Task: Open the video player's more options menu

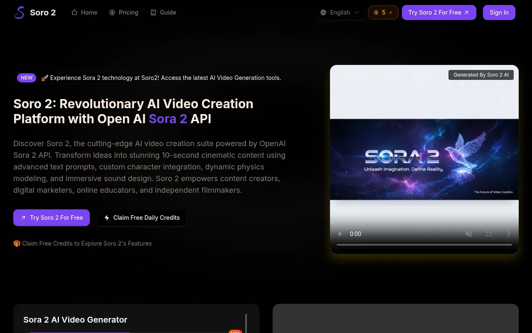Action: coord(508,234)
